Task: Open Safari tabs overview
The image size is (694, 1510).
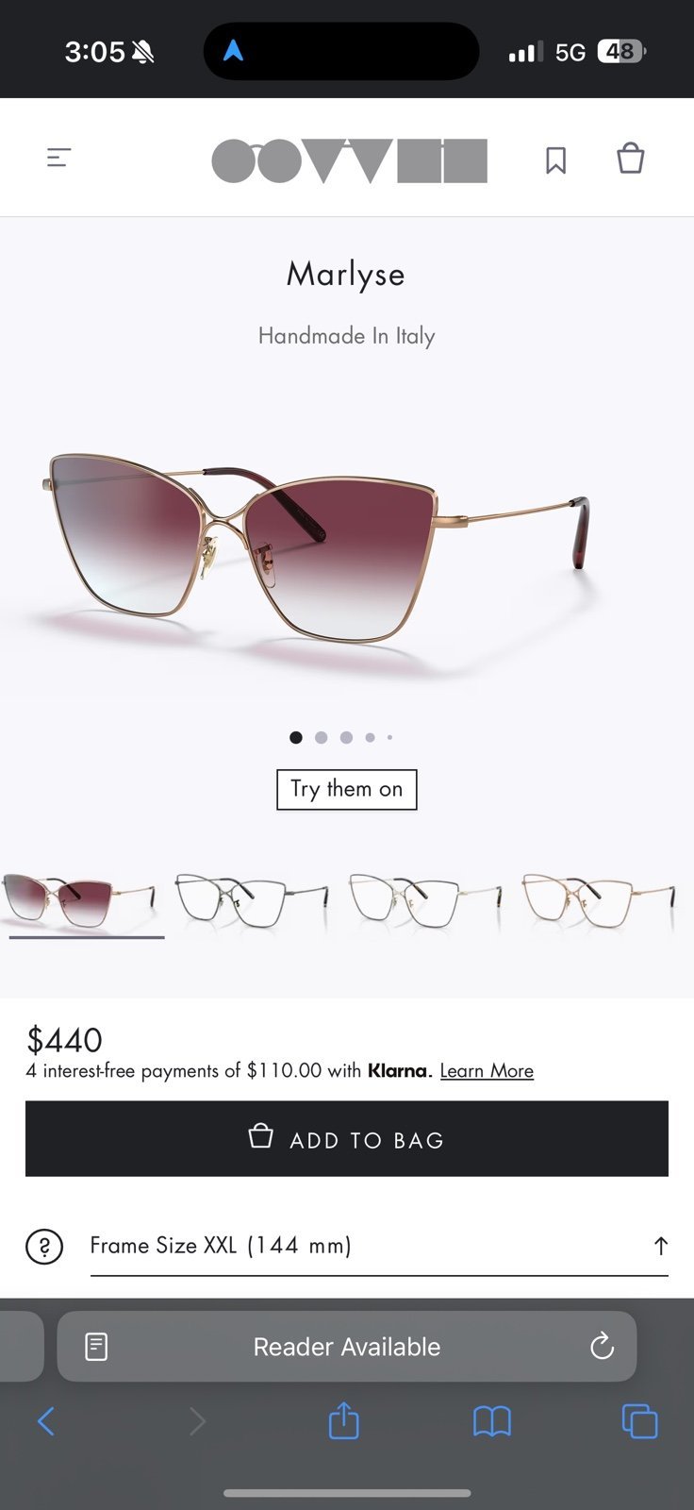Action: click(x=639, y=1421)
